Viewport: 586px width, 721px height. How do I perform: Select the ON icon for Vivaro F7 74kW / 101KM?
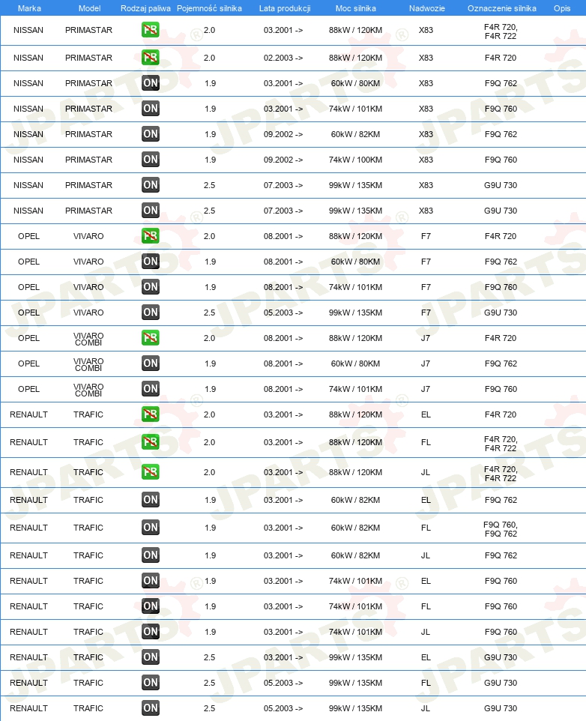coord(151,287)
